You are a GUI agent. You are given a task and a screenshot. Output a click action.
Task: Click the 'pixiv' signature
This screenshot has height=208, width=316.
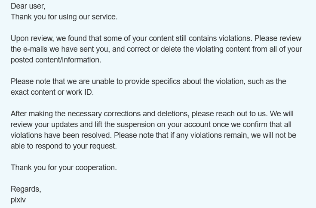point(18,200)
